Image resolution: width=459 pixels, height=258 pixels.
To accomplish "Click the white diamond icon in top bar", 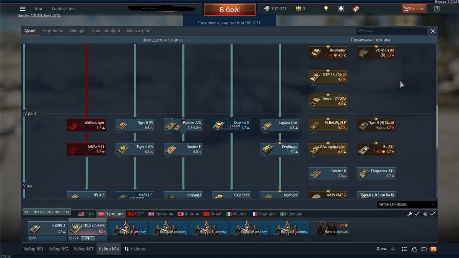I will point(341,8).
